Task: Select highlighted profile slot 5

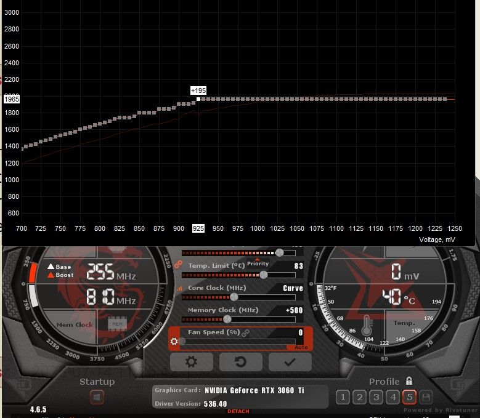Action: [410, 397]
